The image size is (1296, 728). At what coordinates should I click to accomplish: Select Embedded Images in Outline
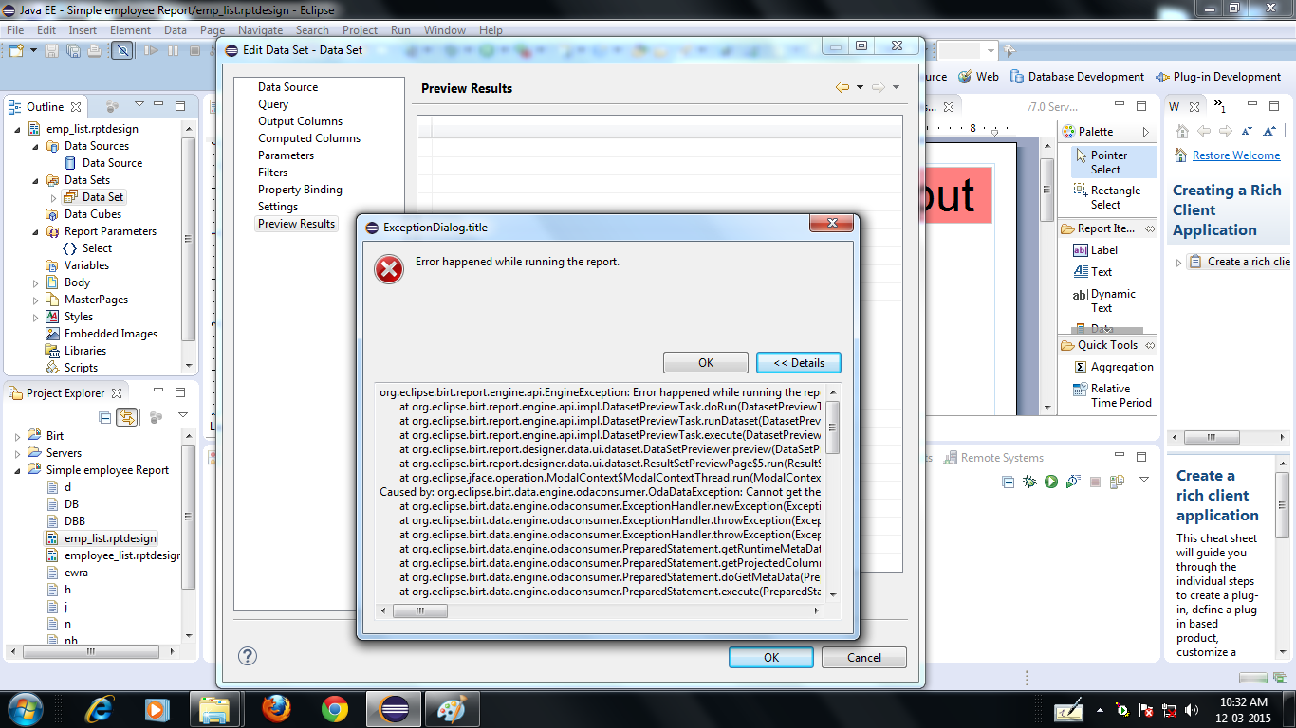(111, 334)
